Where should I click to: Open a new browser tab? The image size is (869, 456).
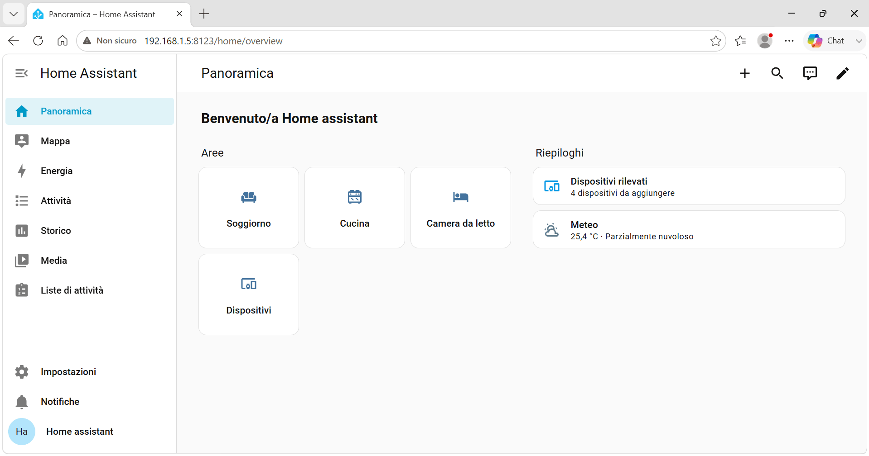[x=204, y=14]
